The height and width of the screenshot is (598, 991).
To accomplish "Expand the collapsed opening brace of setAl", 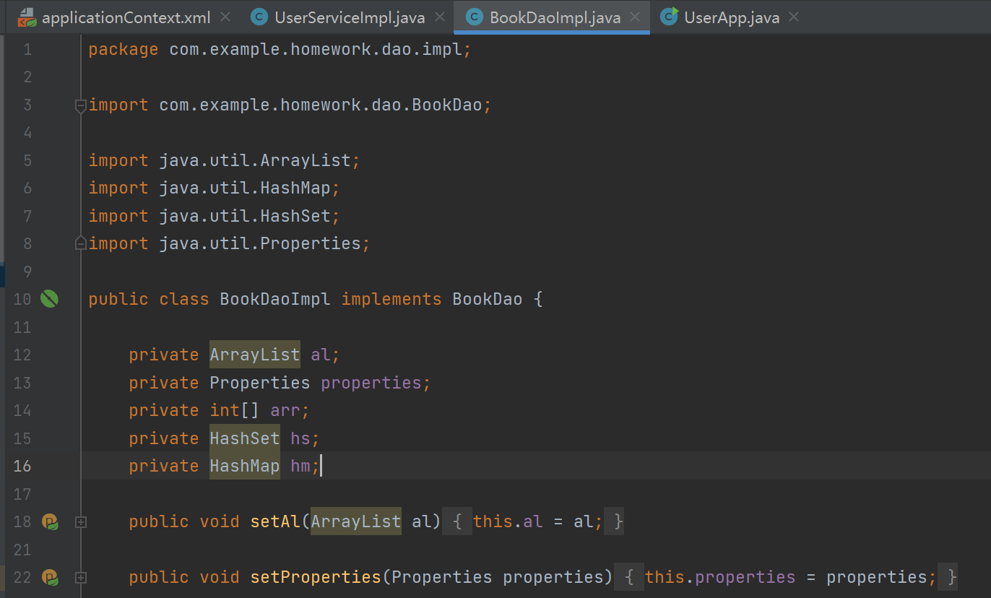I will tap(458, 521).
